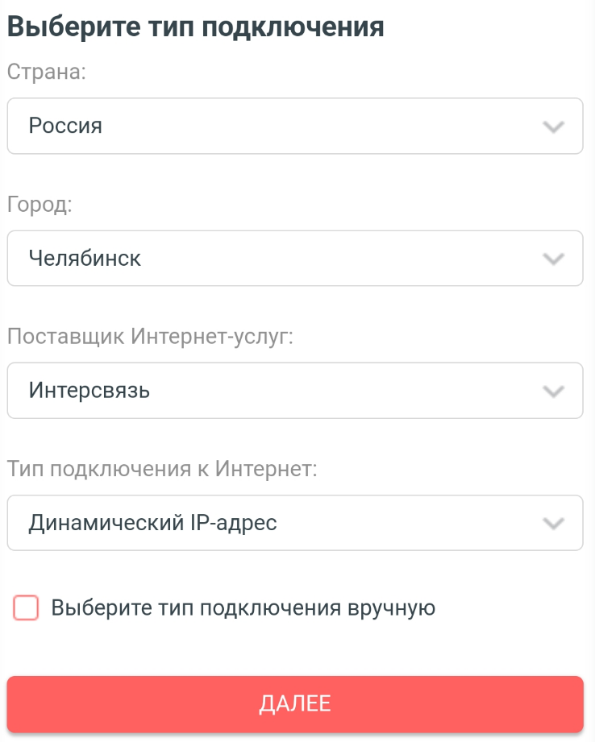The width and height of the screenshot is (595, 742).
Task: Click the 'Страна:' field label
Action: pos(47,71)
